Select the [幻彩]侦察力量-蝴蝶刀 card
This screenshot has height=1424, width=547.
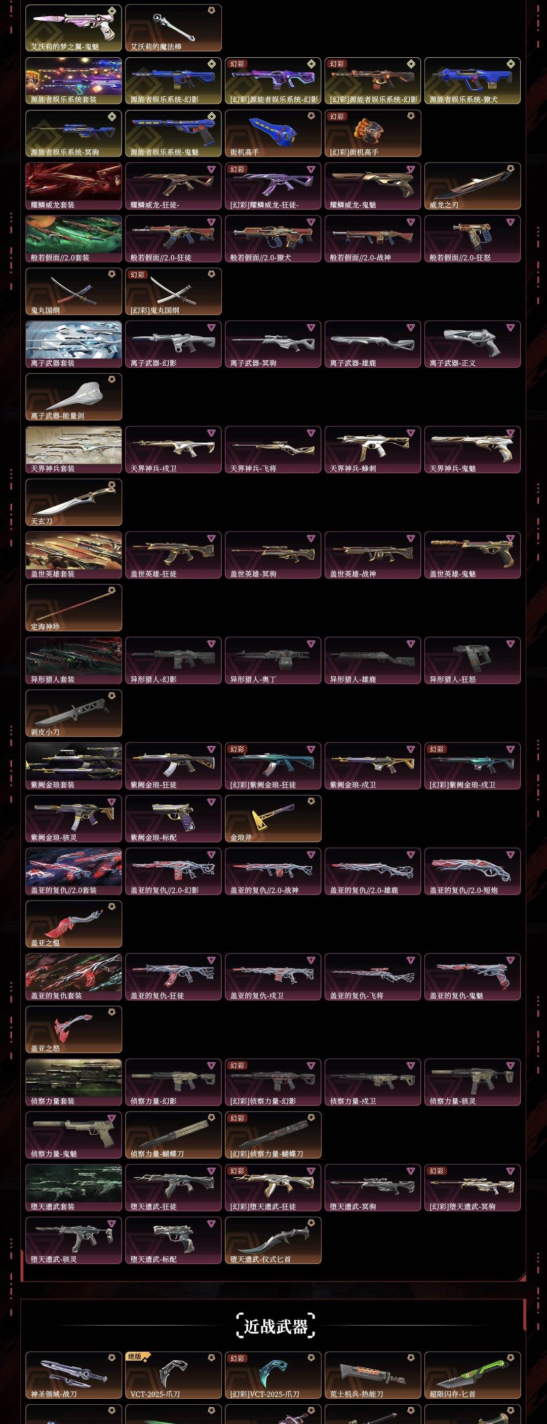tap(273, 1135)
